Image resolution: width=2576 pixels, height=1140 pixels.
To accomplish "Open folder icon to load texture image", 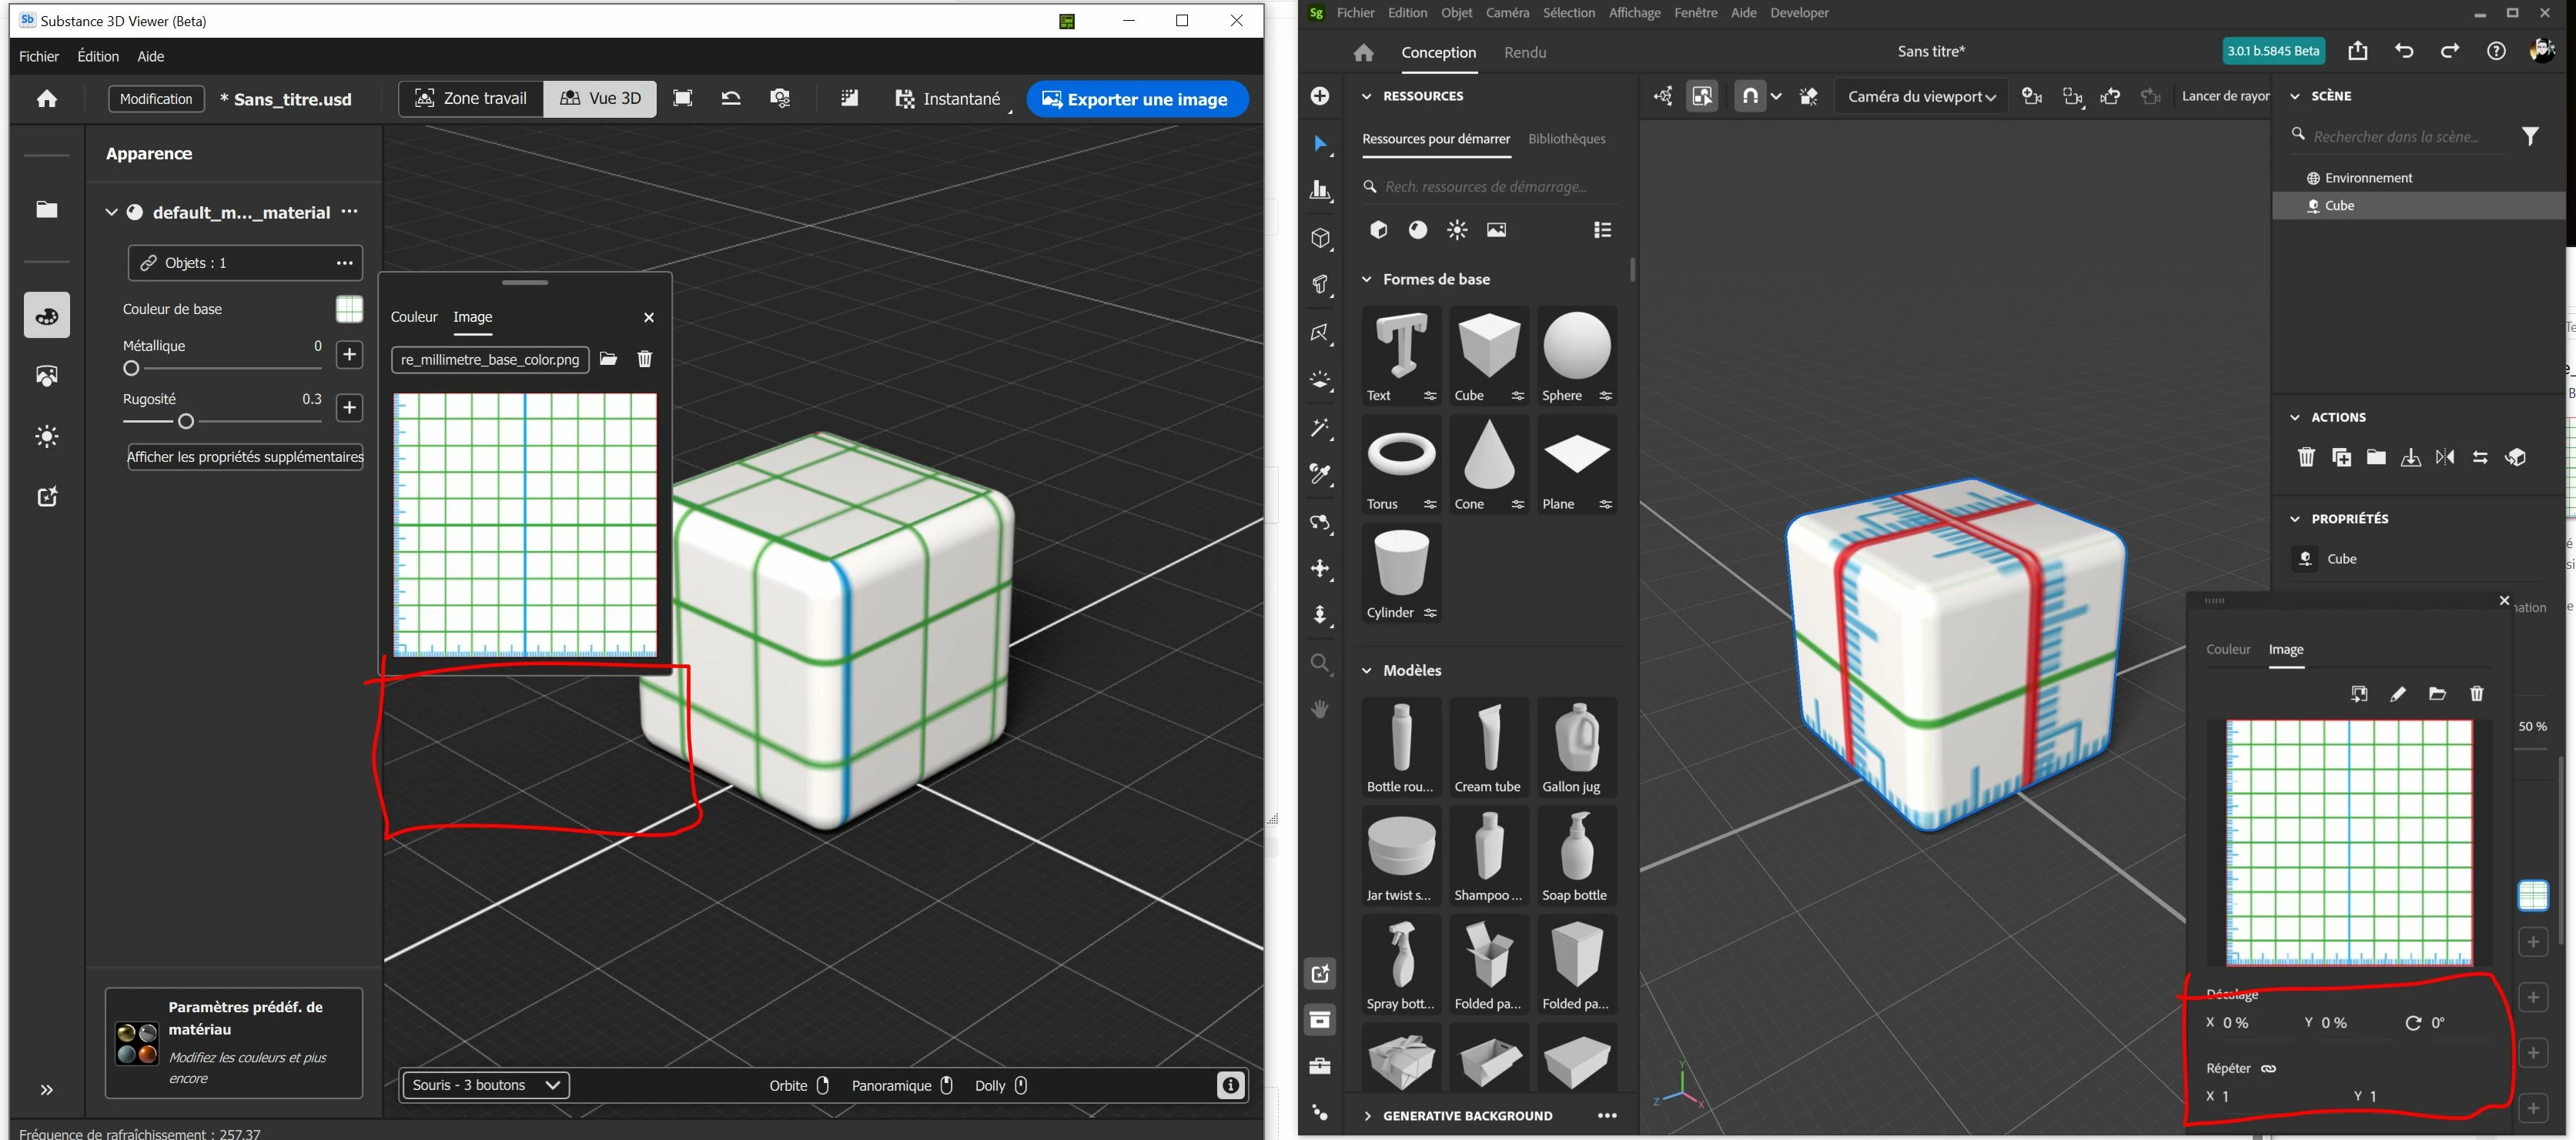I will 608,359.
